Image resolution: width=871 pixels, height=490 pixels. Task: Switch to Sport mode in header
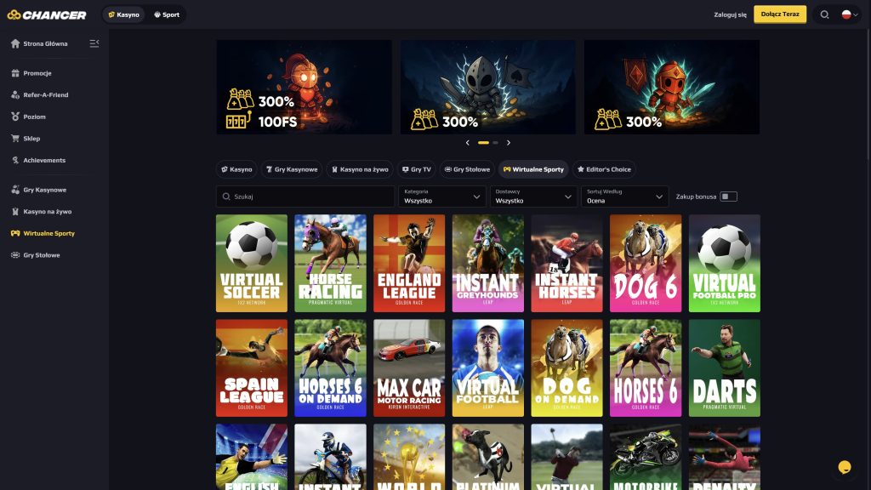click(167, 14)
